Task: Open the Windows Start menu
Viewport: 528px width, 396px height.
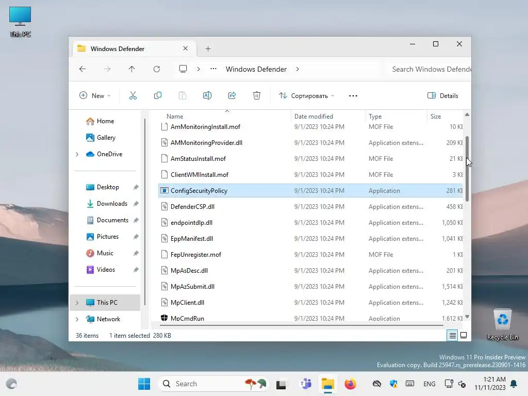Action: tap(144, 384)
